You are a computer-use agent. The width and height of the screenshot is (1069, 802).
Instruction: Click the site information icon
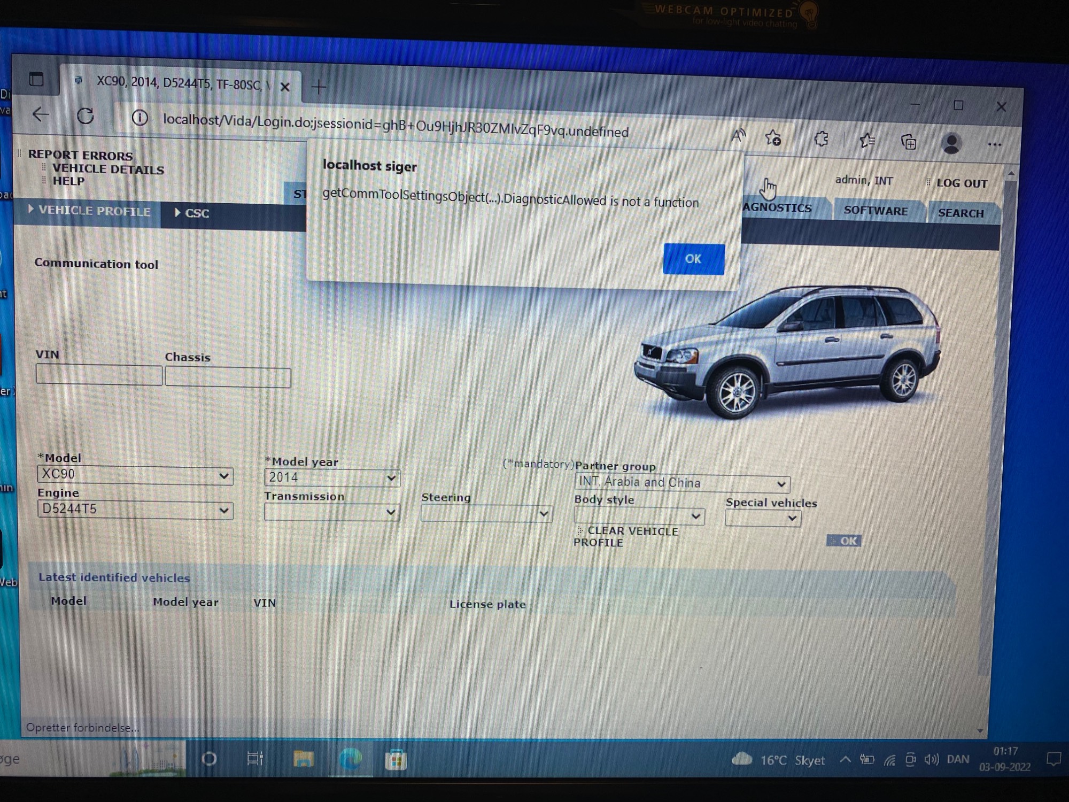(x=140, y=118)
